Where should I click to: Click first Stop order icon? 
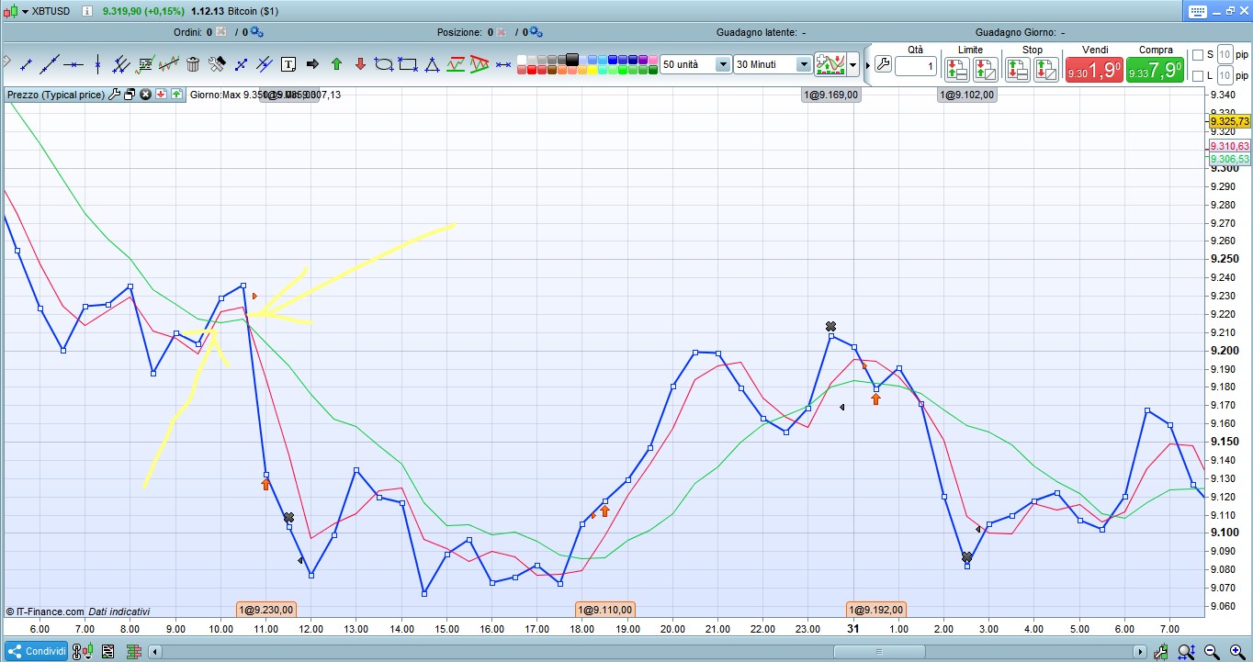(x=1017, y=69)
